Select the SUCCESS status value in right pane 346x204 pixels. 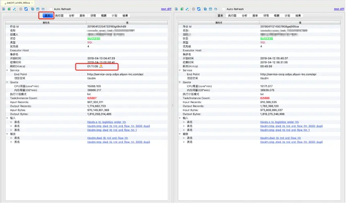[x=267, y=38]
